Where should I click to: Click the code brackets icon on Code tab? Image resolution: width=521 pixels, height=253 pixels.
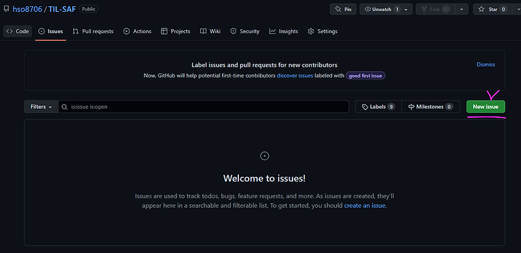pyautogui.click(x=10, y=31)
